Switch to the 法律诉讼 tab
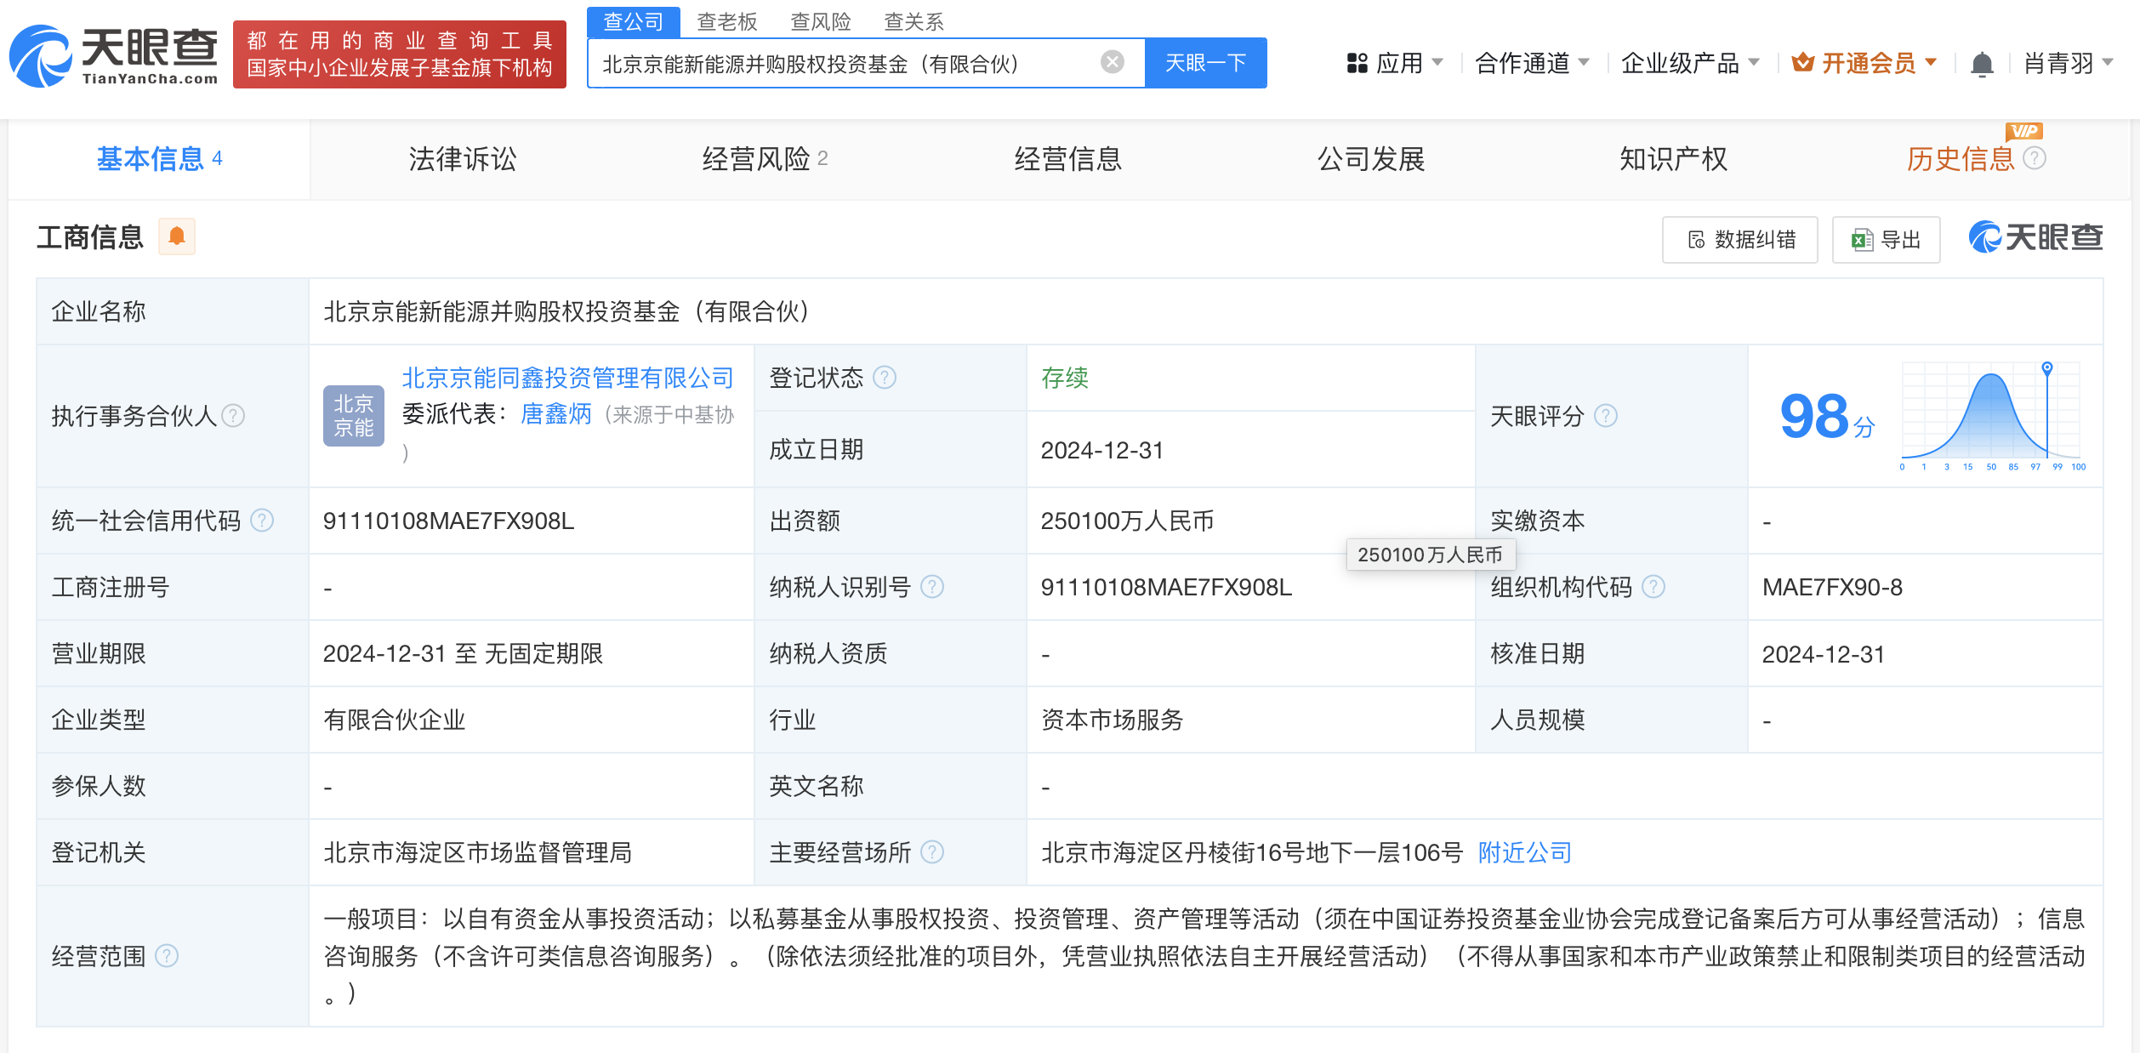 [x=462, y=159]
